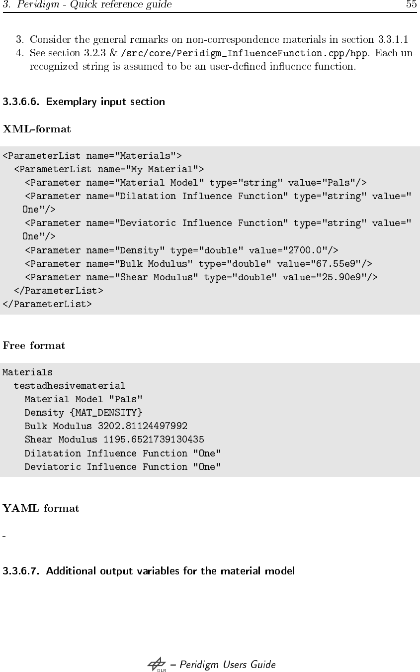Click the XML Bulk Modulus "67.55e9" line
Screen dimensions: 420x672
[198, 263]
